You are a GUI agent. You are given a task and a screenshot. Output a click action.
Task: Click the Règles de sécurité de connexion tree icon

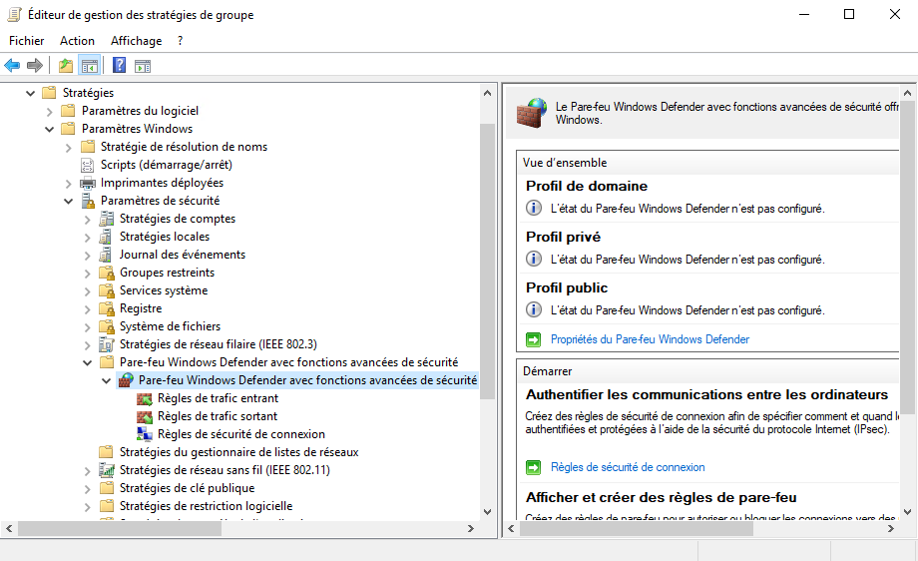pos(144,434)
